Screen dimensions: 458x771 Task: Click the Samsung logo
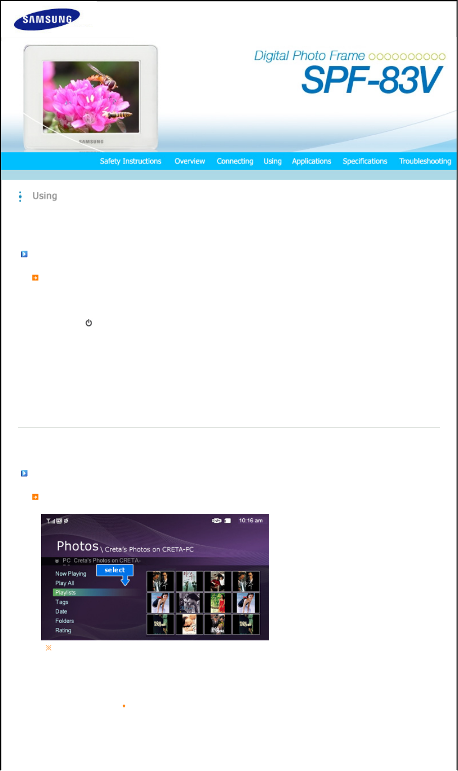tap(47, 20)
